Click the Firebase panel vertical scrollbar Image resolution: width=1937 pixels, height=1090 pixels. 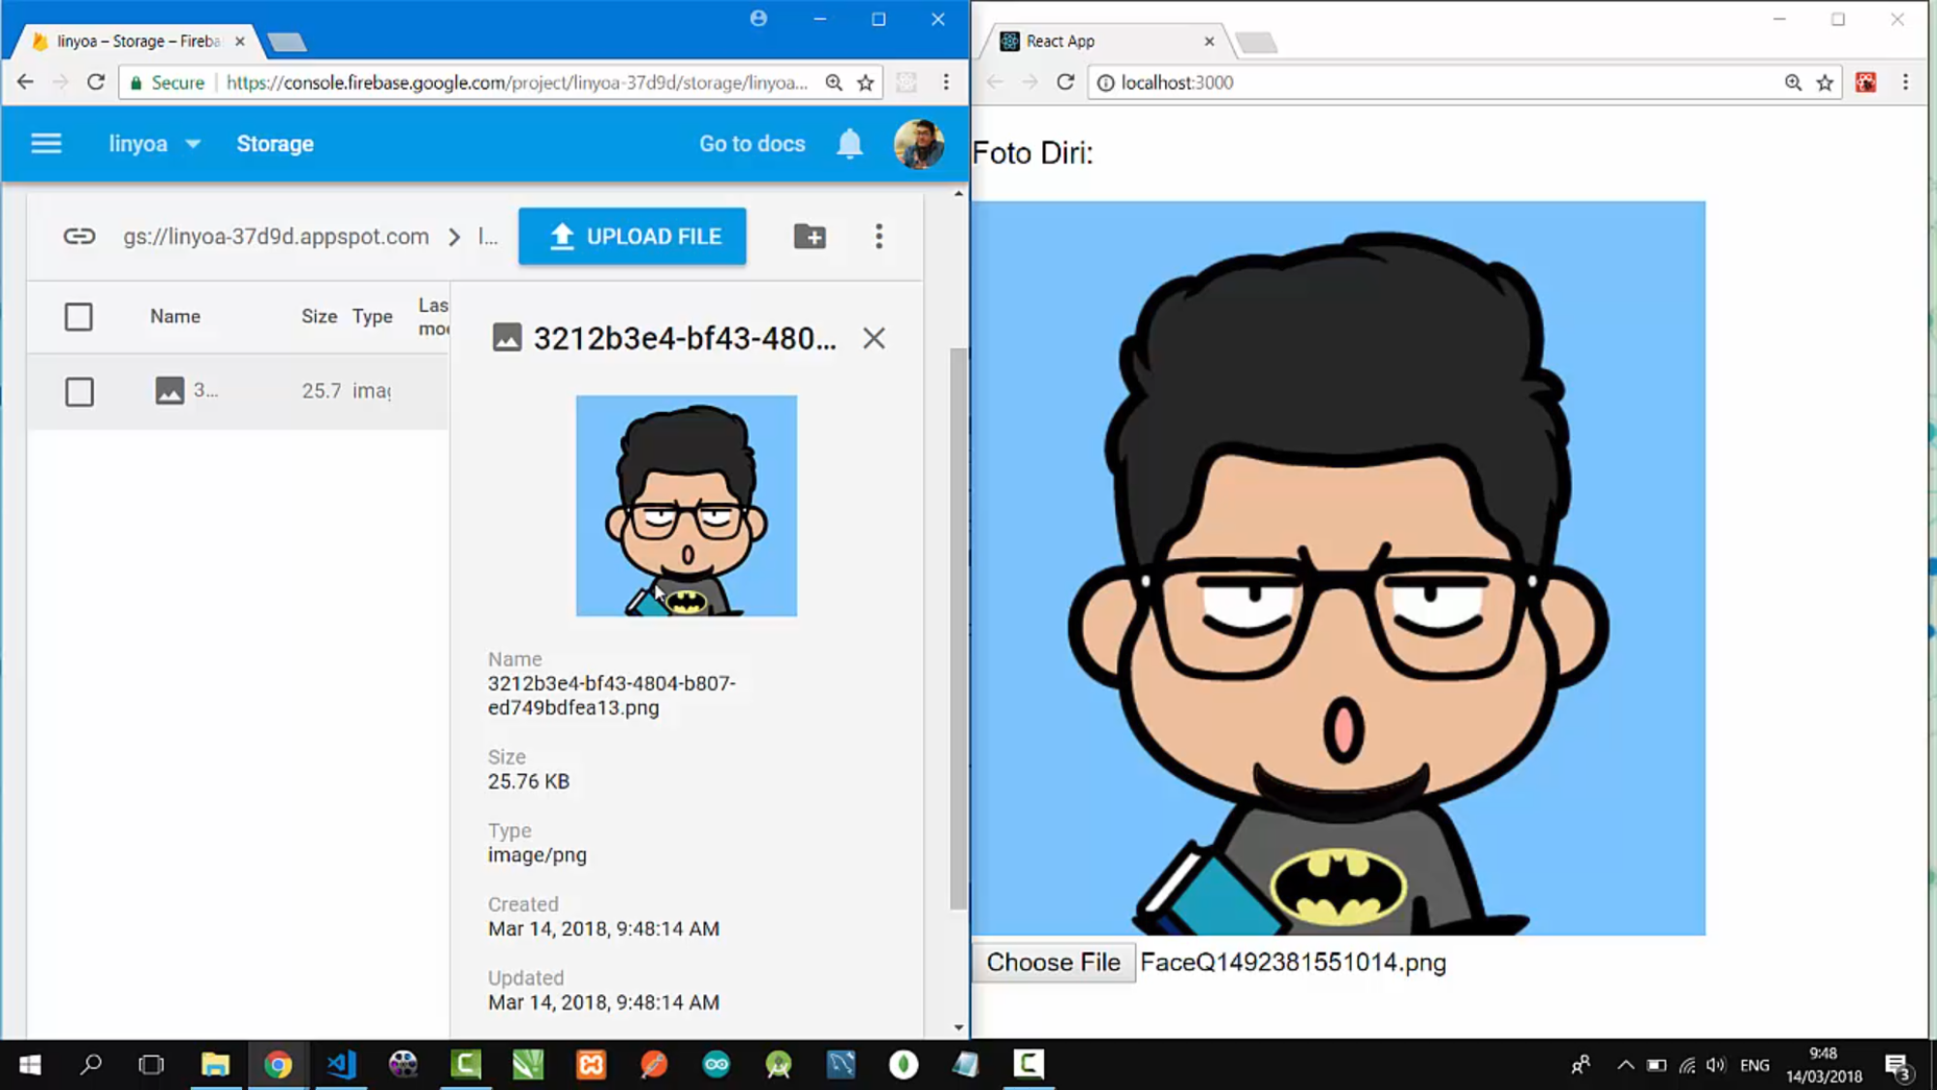point(958,630)
